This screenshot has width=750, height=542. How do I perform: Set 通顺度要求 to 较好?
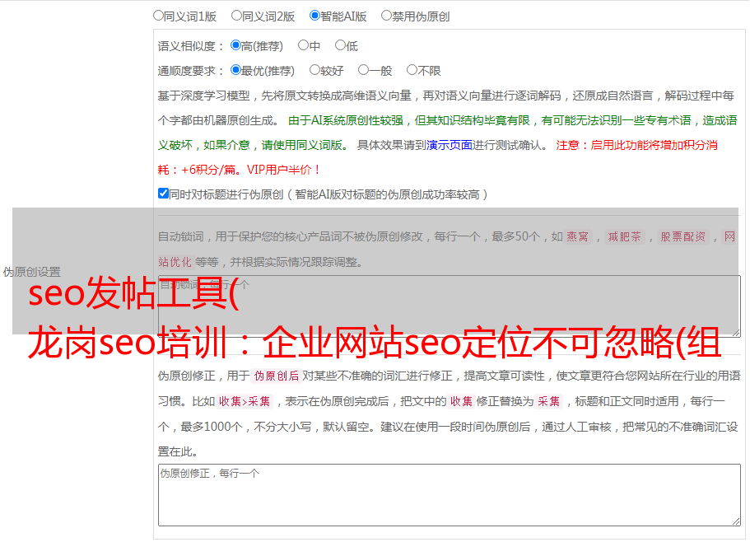coord(314,70)
